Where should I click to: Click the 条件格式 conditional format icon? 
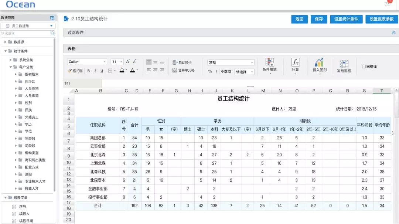coord(269,62)
